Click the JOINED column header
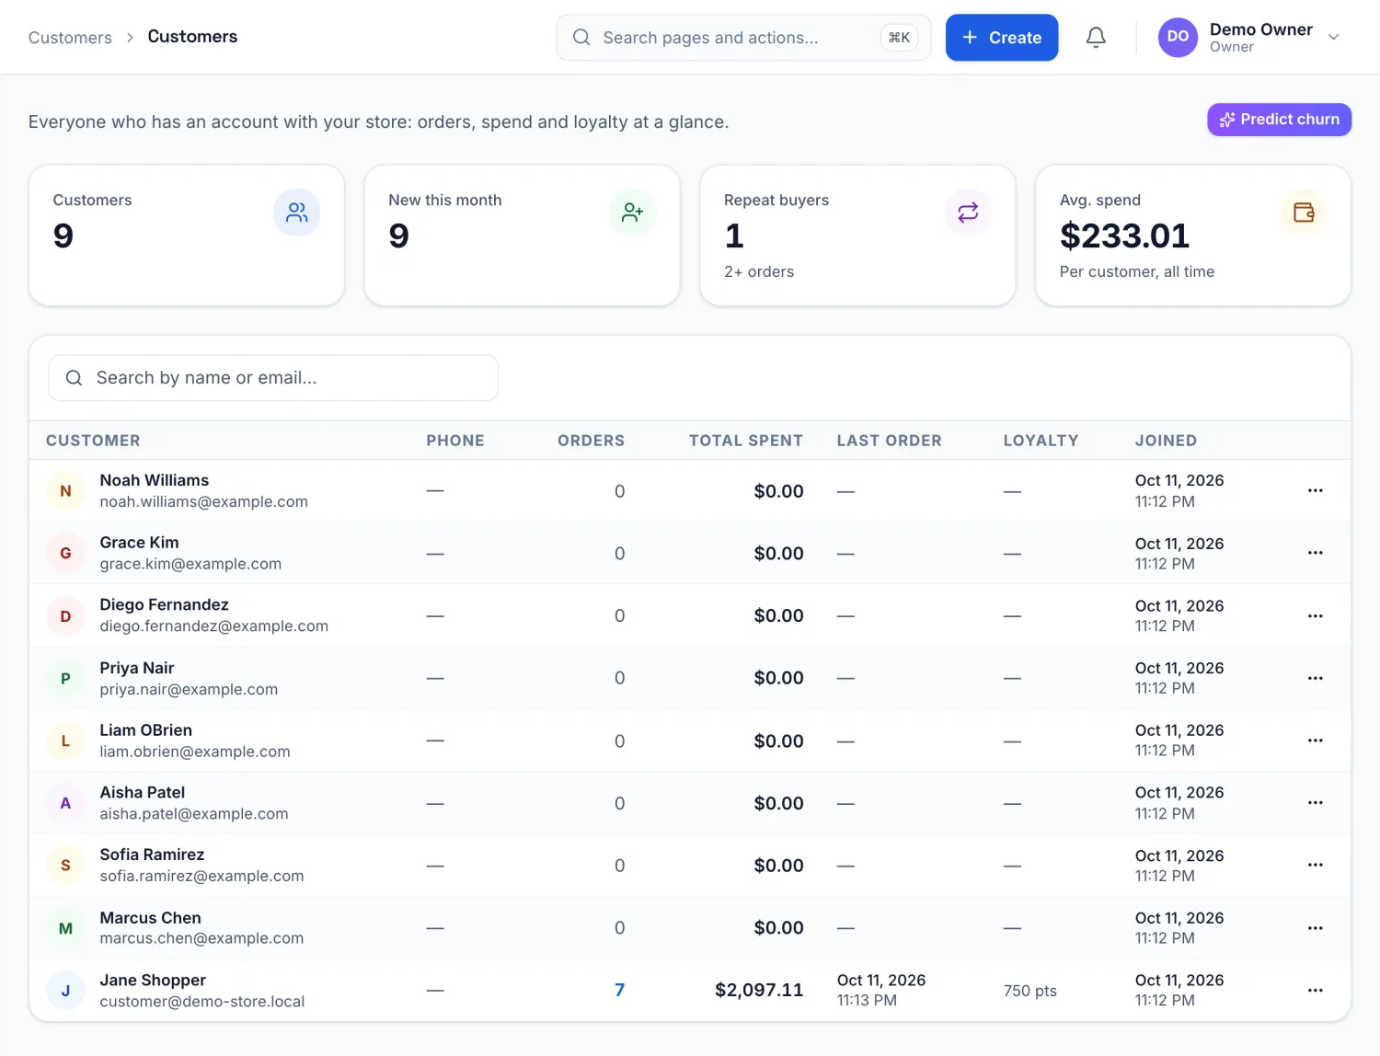The image size is (1380, 1056). 1166,441
